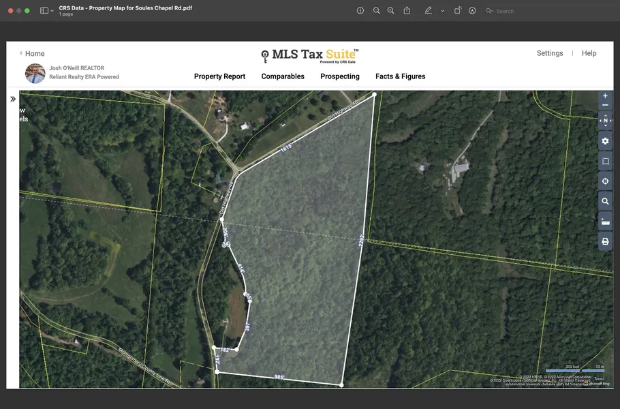The height and width of the screenshot is (409, 620).
Task: Zoom out the map with minus button
Action: [x=605, y=106]
